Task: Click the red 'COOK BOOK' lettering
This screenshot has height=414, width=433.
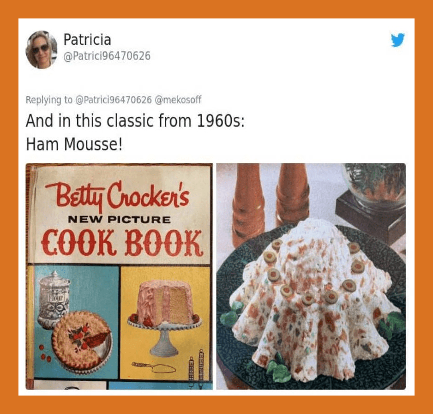Action: pos(122,243)
